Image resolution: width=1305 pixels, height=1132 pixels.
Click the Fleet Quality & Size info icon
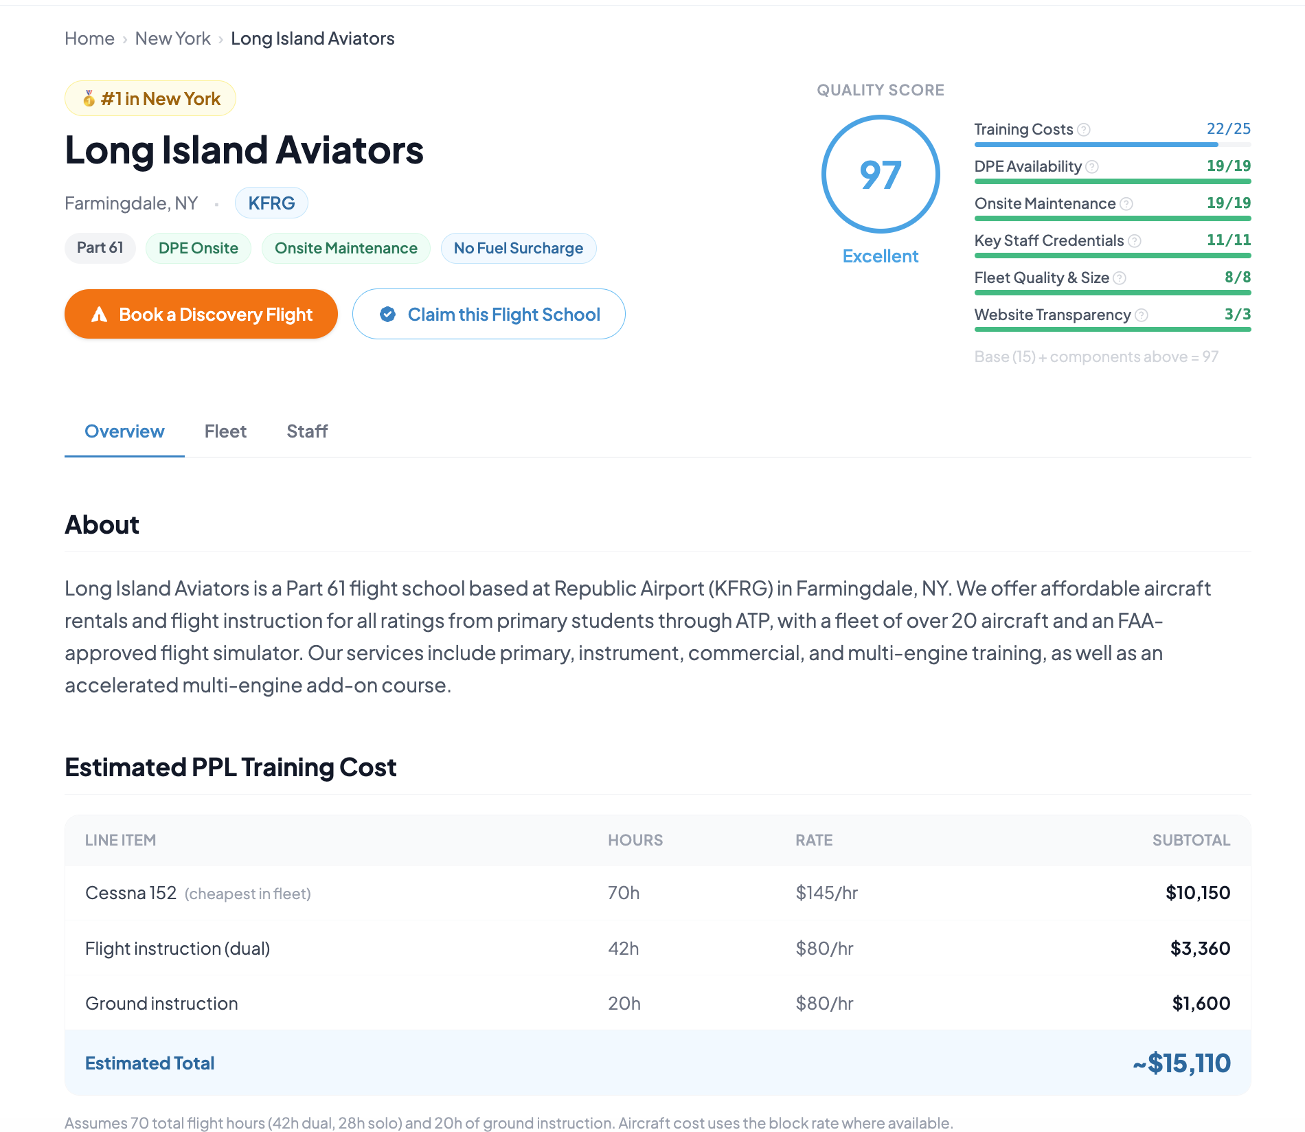[x=1120, y=278]
